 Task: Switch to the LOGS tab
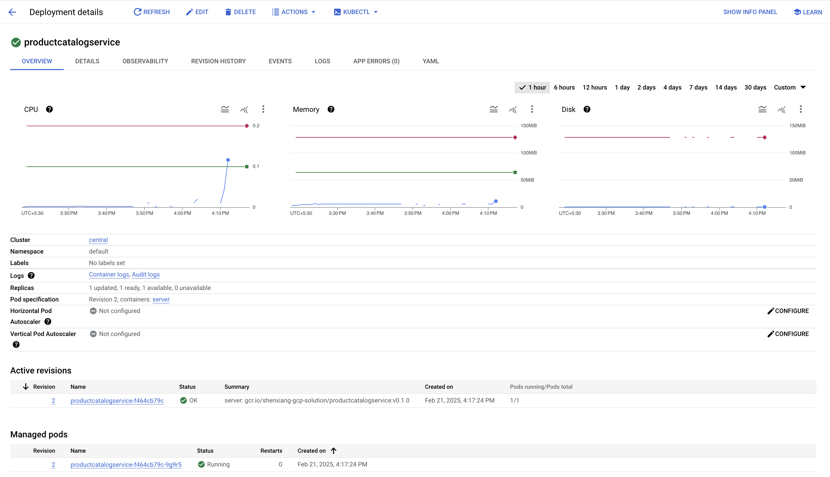click(322, 61)
